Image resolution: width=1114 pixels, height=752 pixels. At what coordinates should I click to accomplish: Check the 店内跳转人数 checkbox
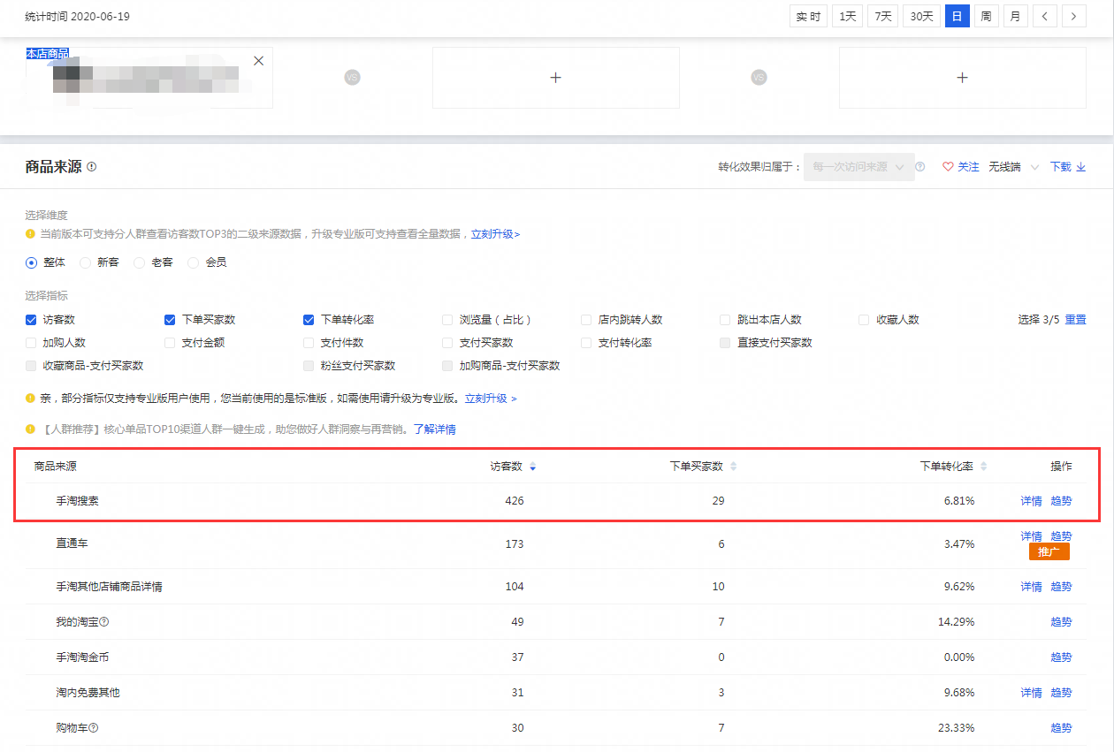(x=587, y=320)
